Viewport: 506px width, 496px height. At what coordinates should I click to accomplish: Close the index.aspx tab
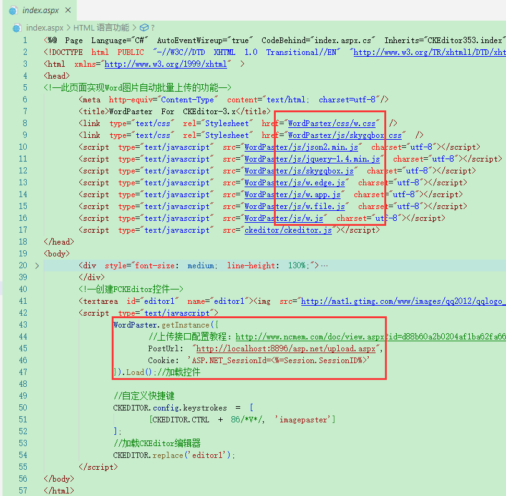[69, 10]
